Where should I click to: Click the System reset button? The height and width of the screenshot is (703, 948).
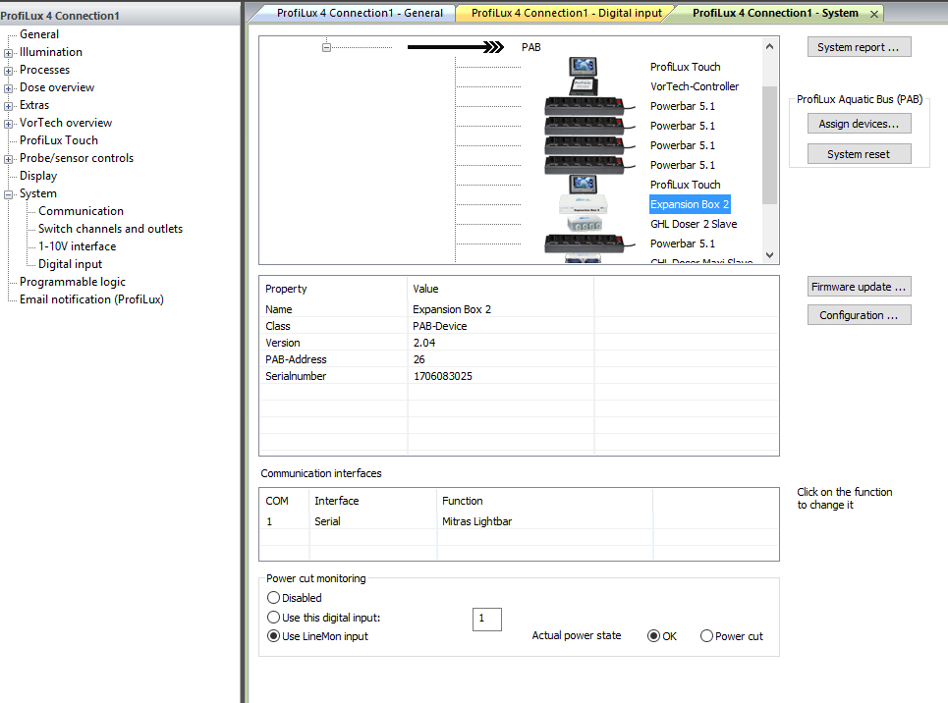[859, 154]
